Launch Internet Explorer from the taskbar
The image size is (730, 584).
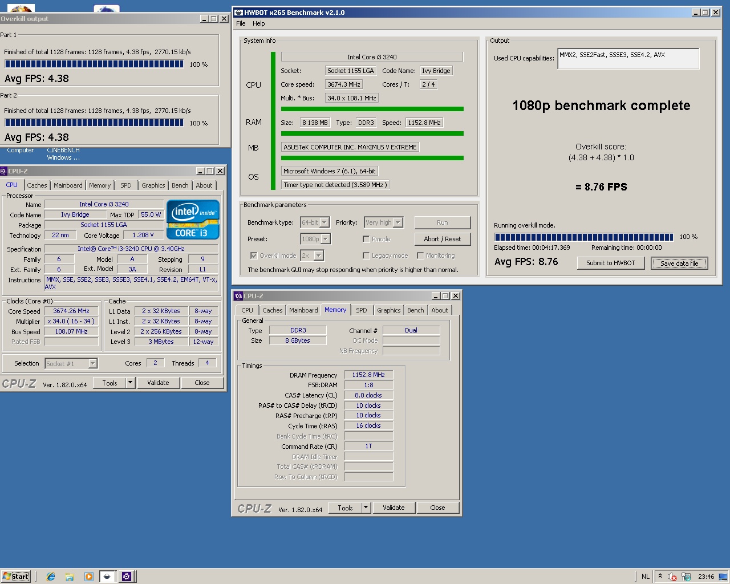[51, 577]
